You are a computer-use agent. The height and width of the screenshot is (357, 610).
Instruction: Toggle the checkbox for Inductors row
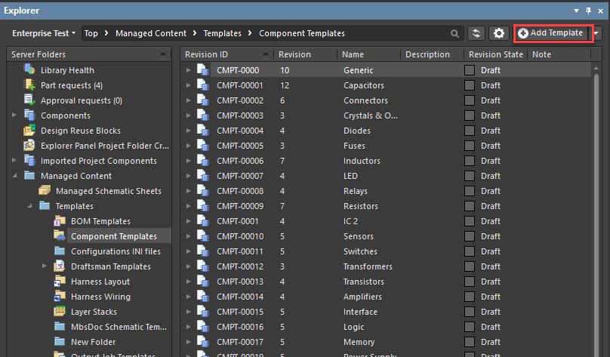470,161
